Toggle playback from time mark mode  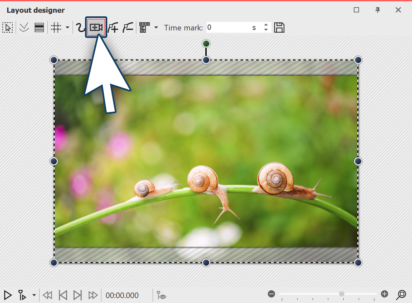coord(22,295)
